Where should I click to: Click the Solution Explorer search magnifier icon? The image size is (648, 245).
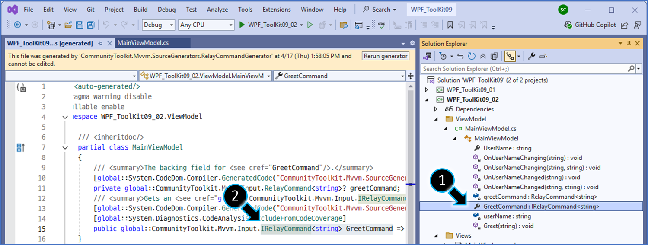point(631,69)
